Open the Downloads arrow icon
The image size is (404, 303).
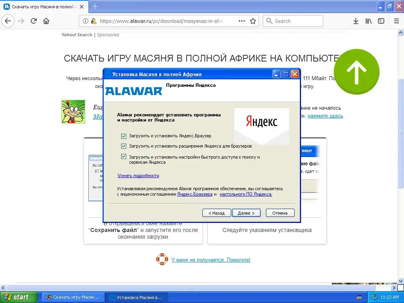[356, 21]
